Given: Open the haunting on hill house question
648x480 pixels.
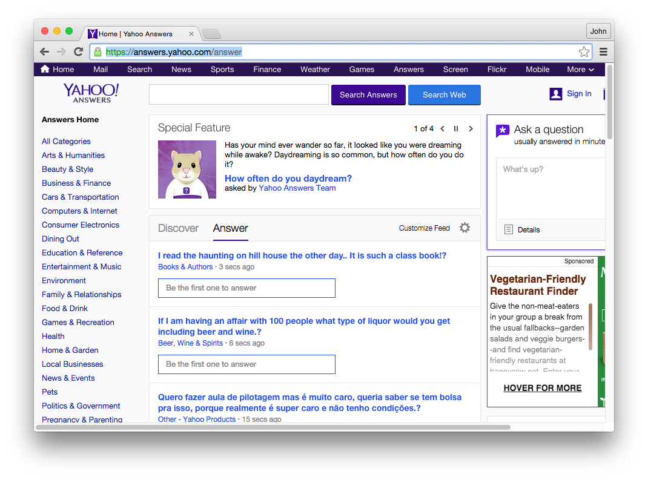Looking at the screenshot, I should click(x=302, y=255).
